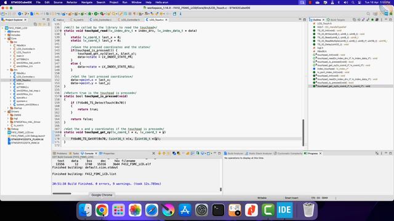Click the Outline sort icon
This screenshot has width=394, height=221.
click(x=358, y=20)
